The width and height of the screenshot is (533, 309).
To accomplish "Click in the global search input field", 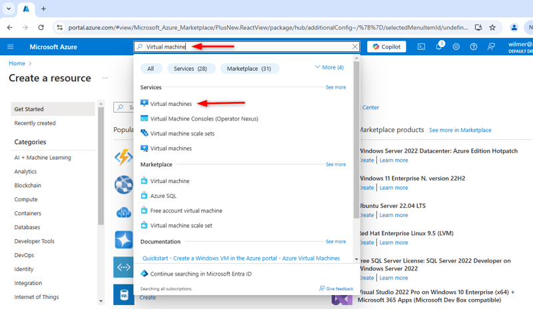I will (247, 47).
